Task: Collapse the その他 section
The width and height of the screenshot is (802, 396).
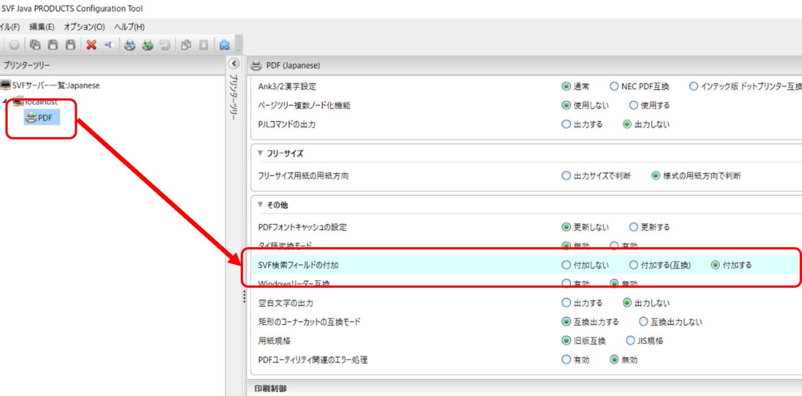Action: tap(260, 205)
